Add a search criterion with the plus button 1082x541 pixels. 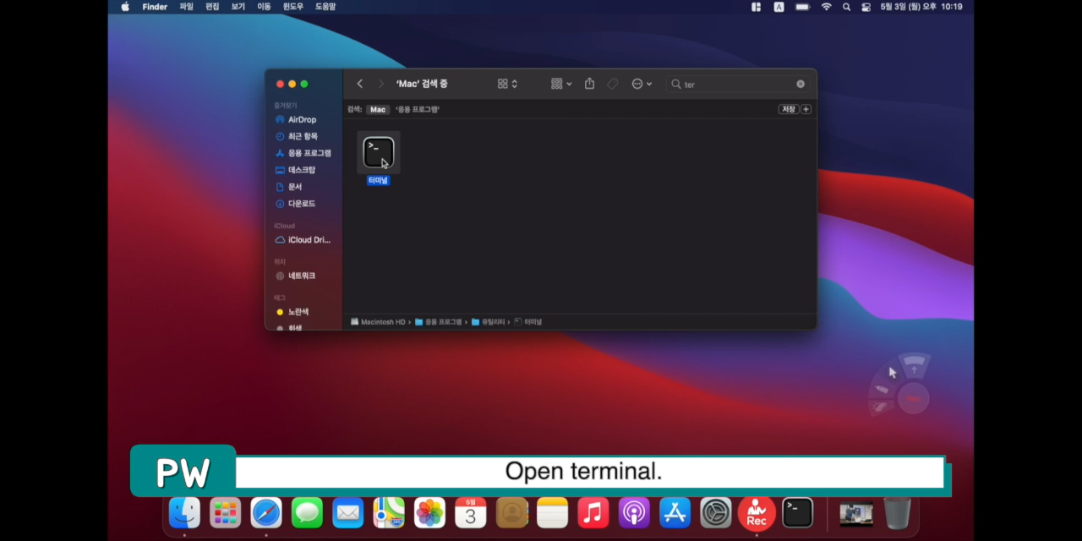click(806, 109)
